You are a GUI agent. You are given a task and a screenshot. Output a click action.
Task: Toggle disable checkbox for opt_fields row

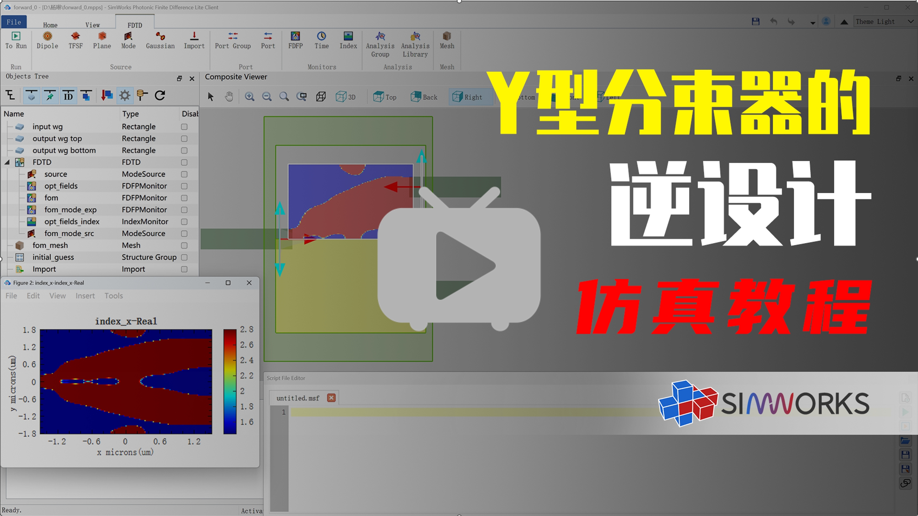[x=184, y=186]
